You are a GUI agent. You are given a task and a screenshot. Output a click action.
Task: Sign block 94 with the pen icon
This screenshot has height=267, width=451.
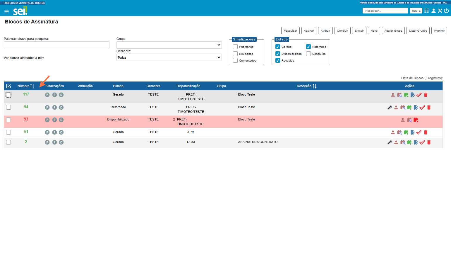coord(390,108)
